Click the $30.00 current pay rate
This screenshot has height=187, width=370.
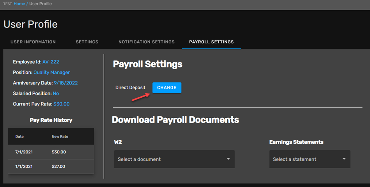61,104
